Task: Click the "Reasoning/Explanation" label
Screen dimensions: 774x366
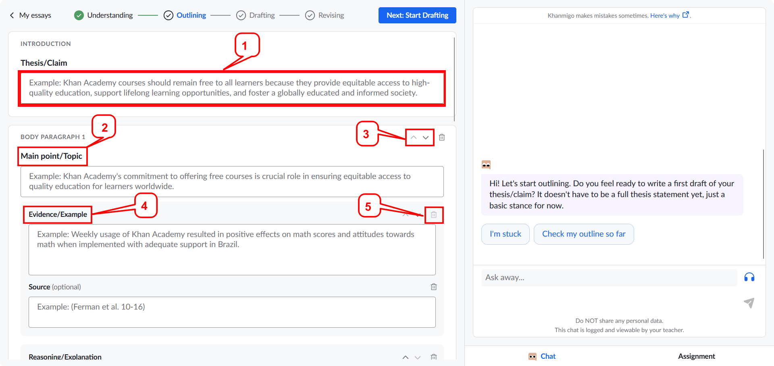Action: [x=65, y=357]
